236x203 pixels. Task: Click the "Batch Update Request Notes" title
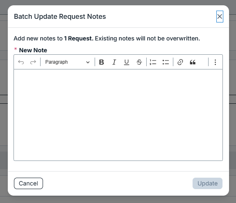point(60,16)
